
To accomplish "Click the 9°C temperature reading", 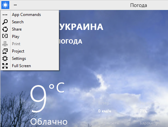I will click(47, 97).
